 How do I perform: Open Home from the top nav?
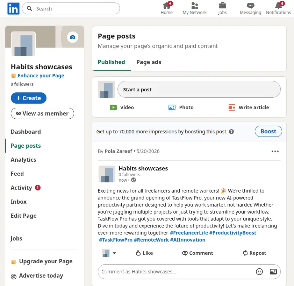pos(166,8)
